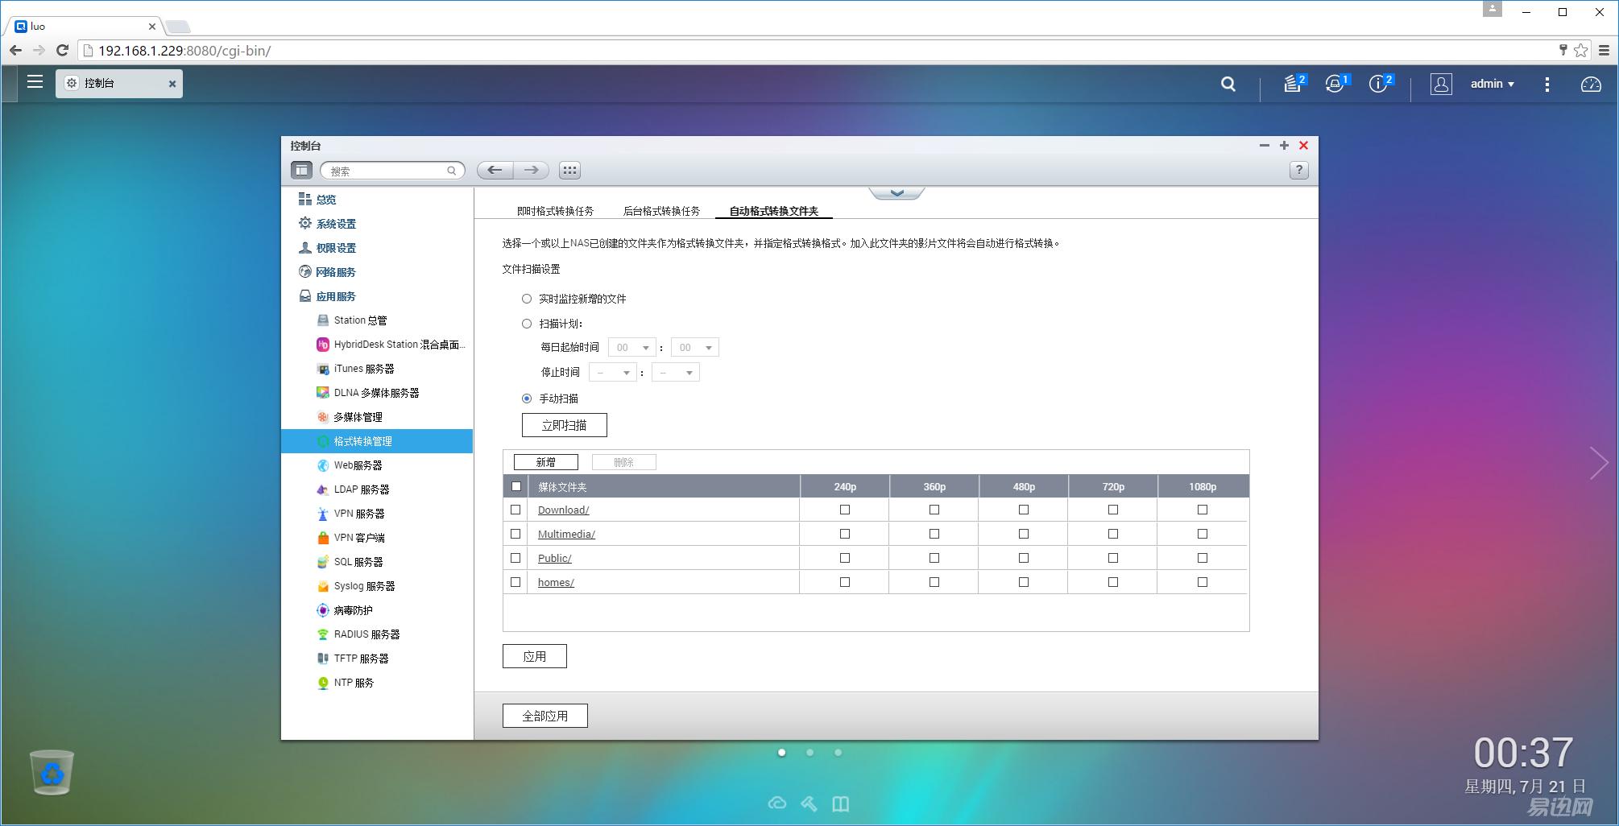Screen dimensions: 1619x826
Task: Open the daily start hour dropdown
Action: click(x=632, y=348)
